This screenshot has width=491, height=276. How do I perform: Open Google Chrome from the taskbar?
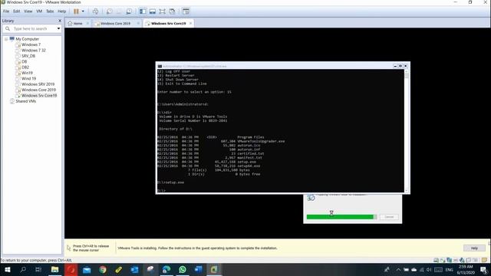[103, 269]
